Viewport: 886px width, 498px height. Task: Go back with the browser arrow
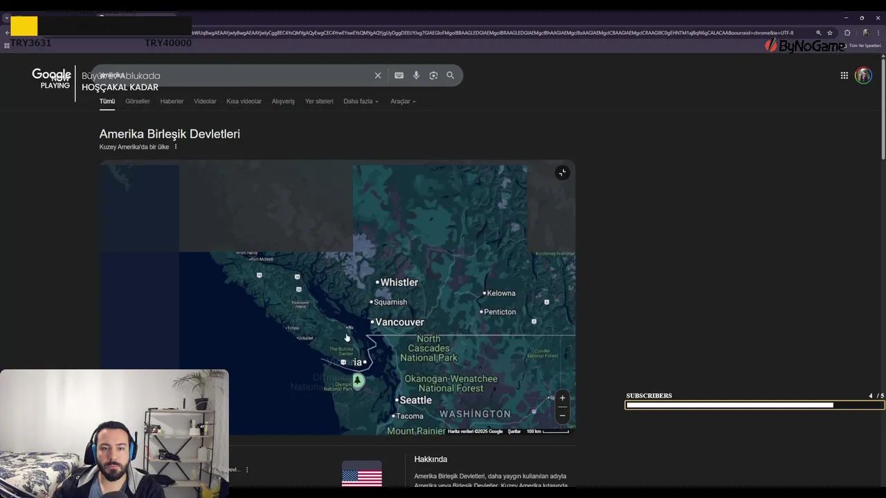pos(7,33)
